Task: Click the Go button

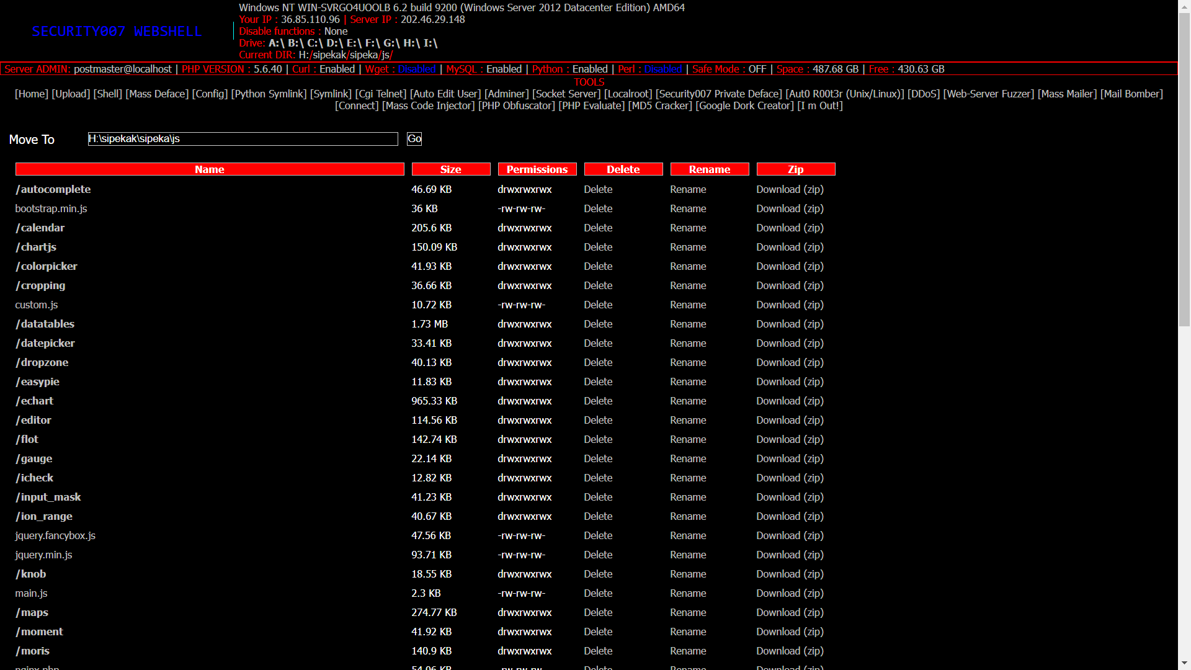Action: [x=414, y=139]
